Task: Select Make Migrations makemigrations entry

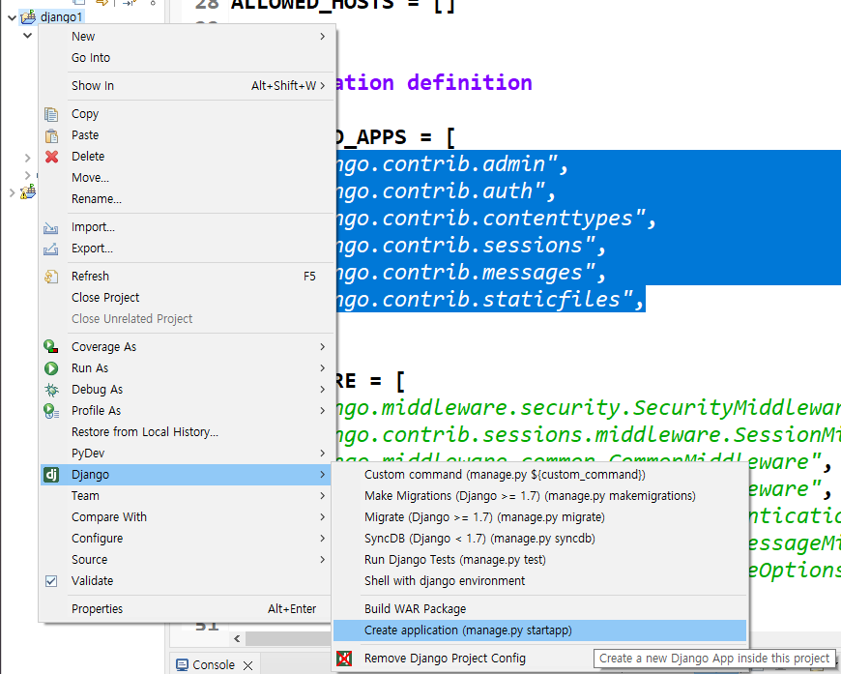Action: (x=539, y=496)
